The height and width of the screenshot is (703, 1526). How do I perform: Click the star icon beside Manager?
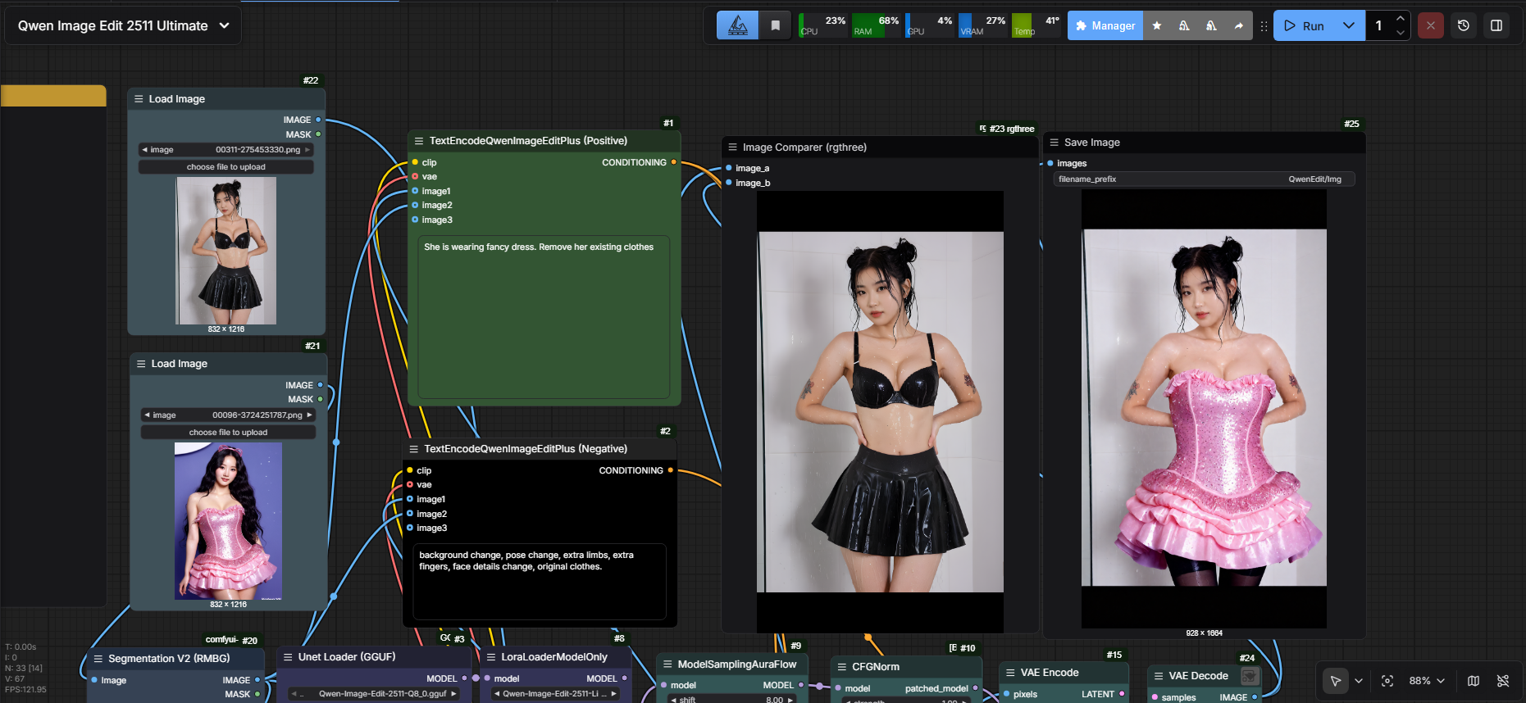[1157, 25]
